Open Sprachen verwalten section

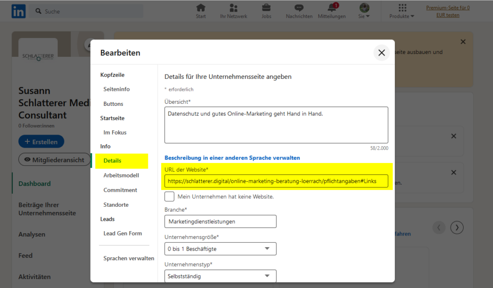129,258
